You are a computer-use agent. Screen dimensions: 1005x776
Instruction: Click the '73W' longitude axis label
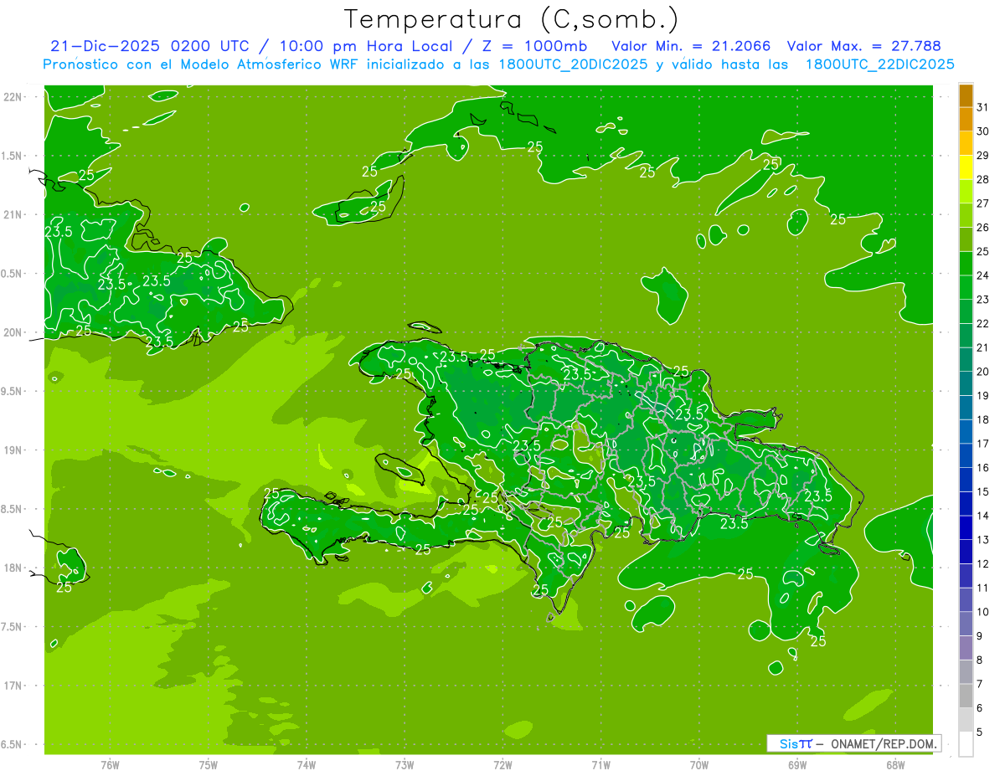(x=405, y=764)
